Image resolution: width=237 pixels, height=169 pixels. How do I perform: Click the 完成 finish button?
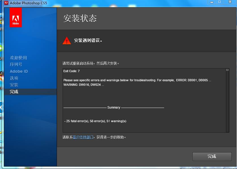212,157
